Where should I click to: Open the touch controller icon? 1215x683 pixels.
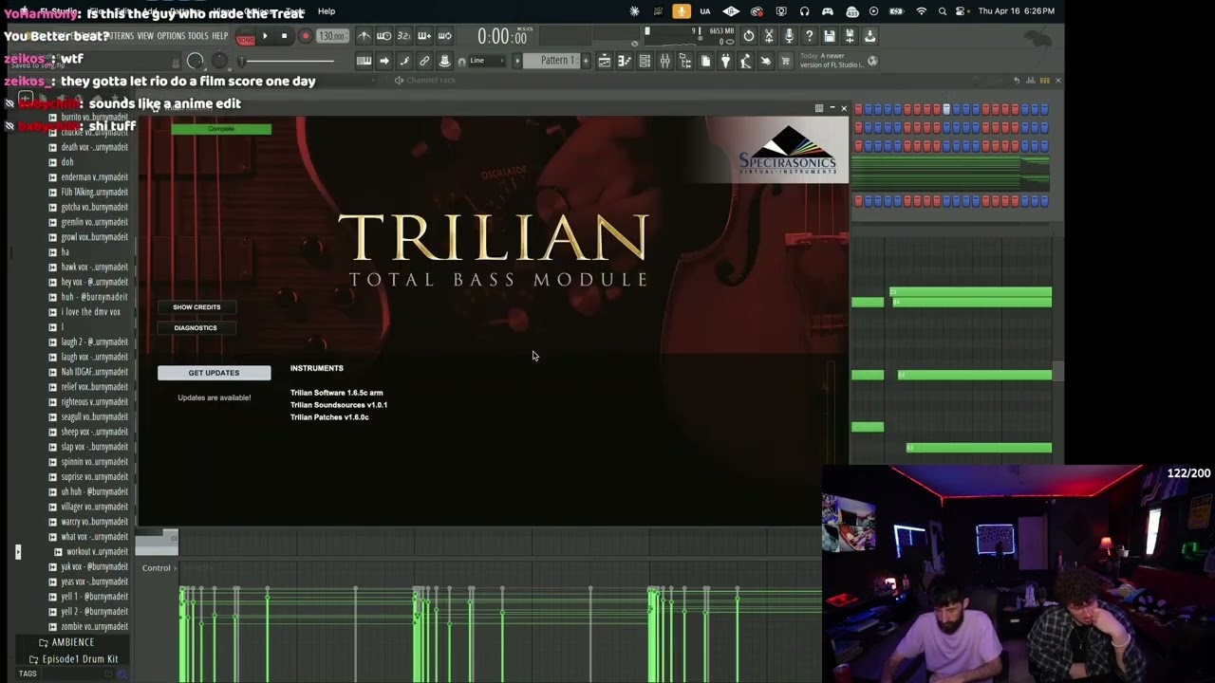tap(765, 61)
